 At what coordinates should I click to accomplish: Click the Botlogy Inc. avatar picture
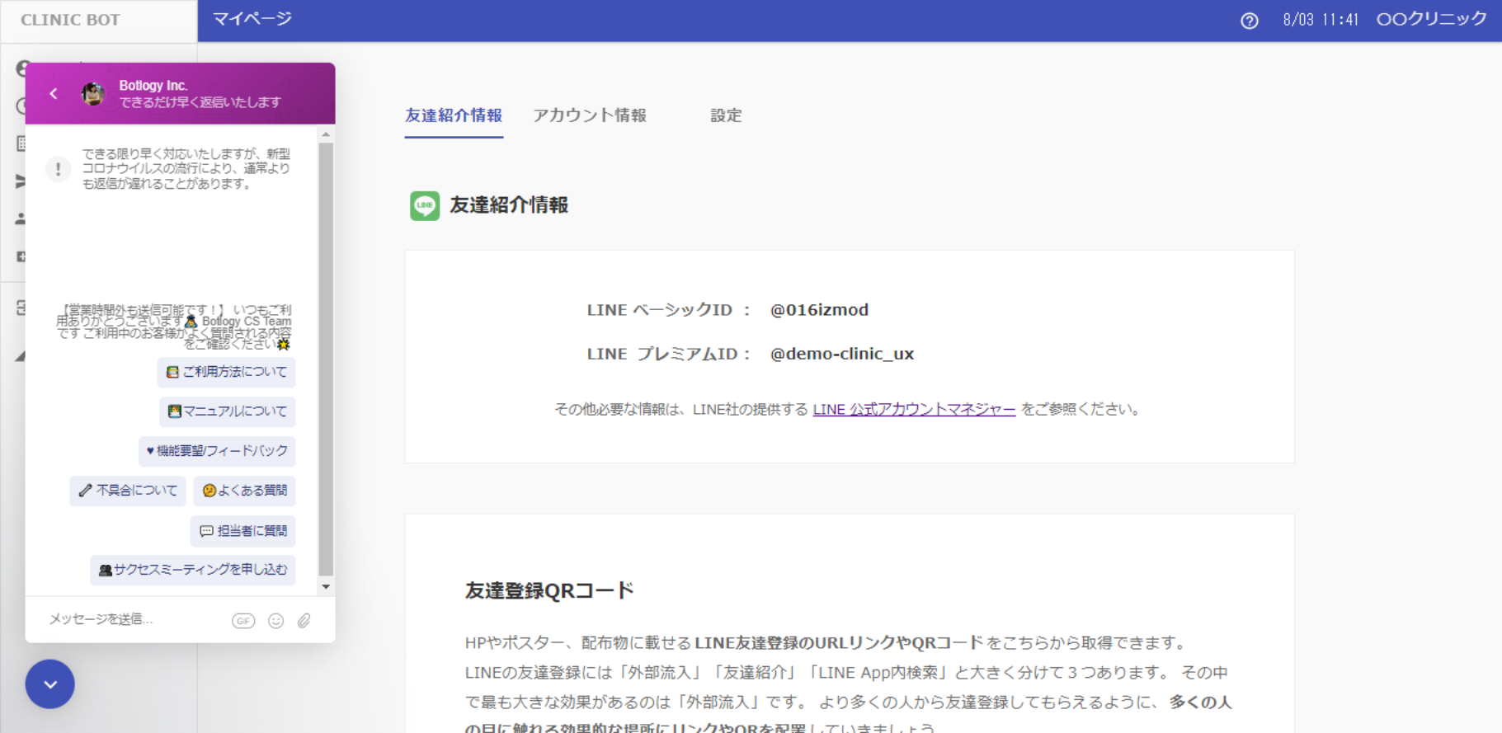pos(93,94)
